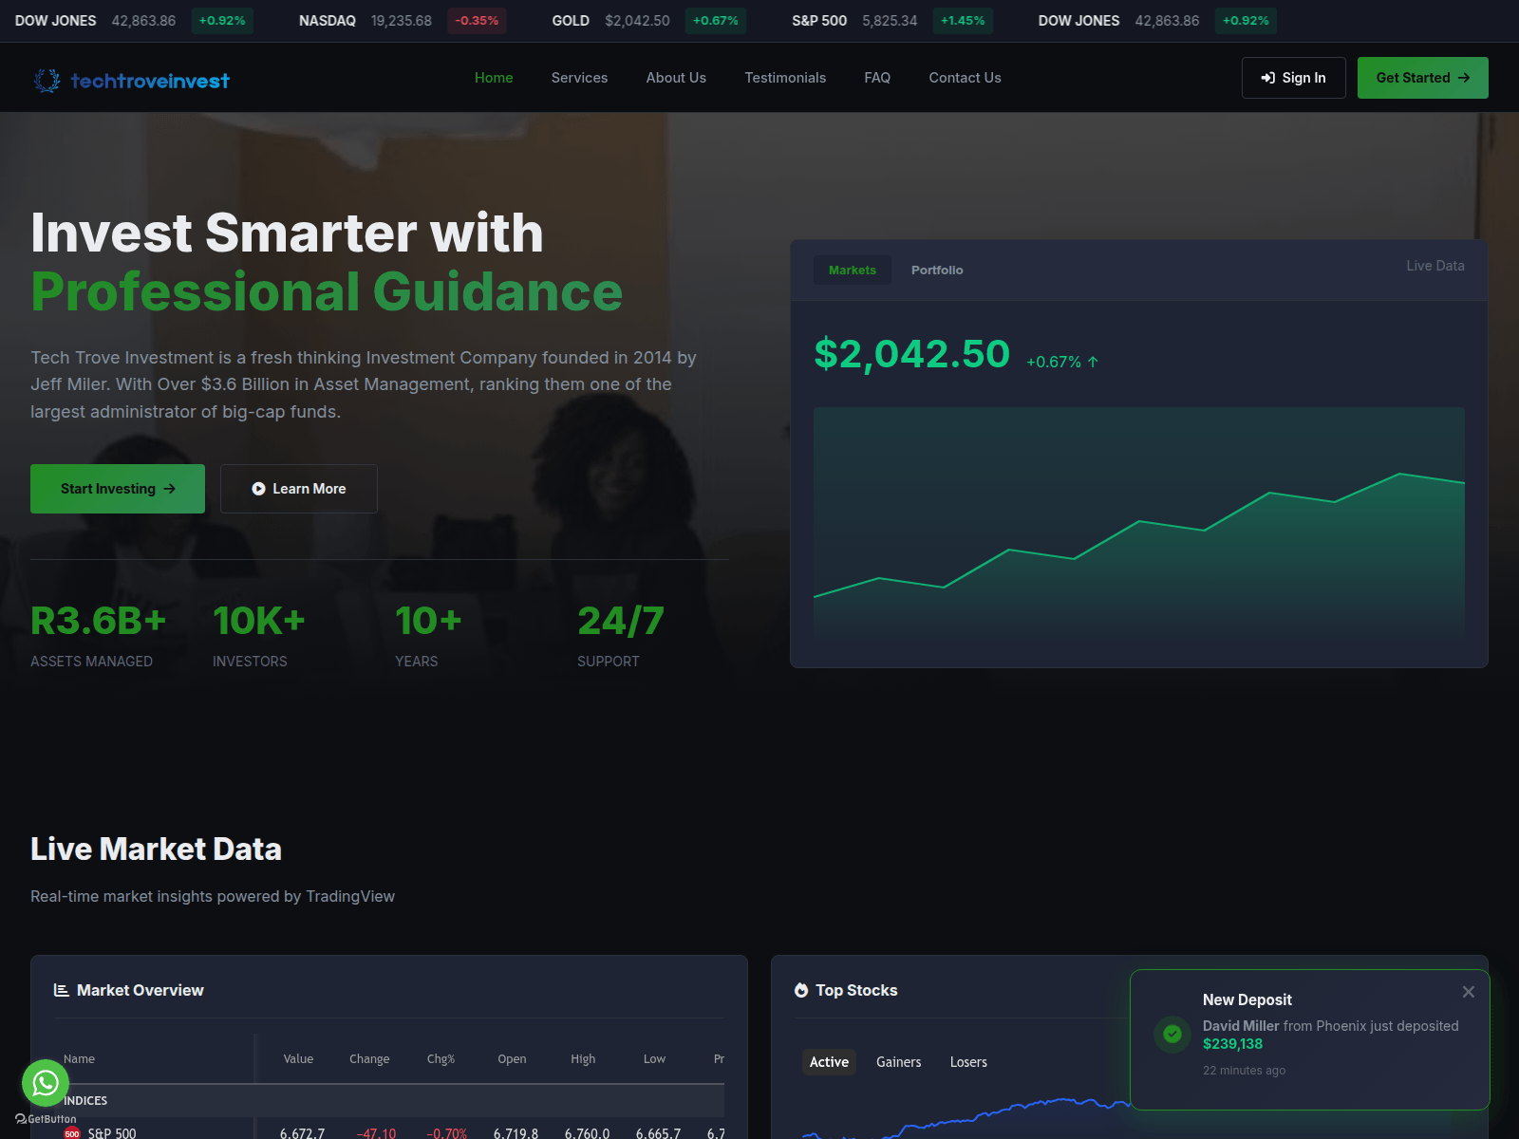
Task: Open WhatsApp chat bubble icon
Action: click(46, 1083)
